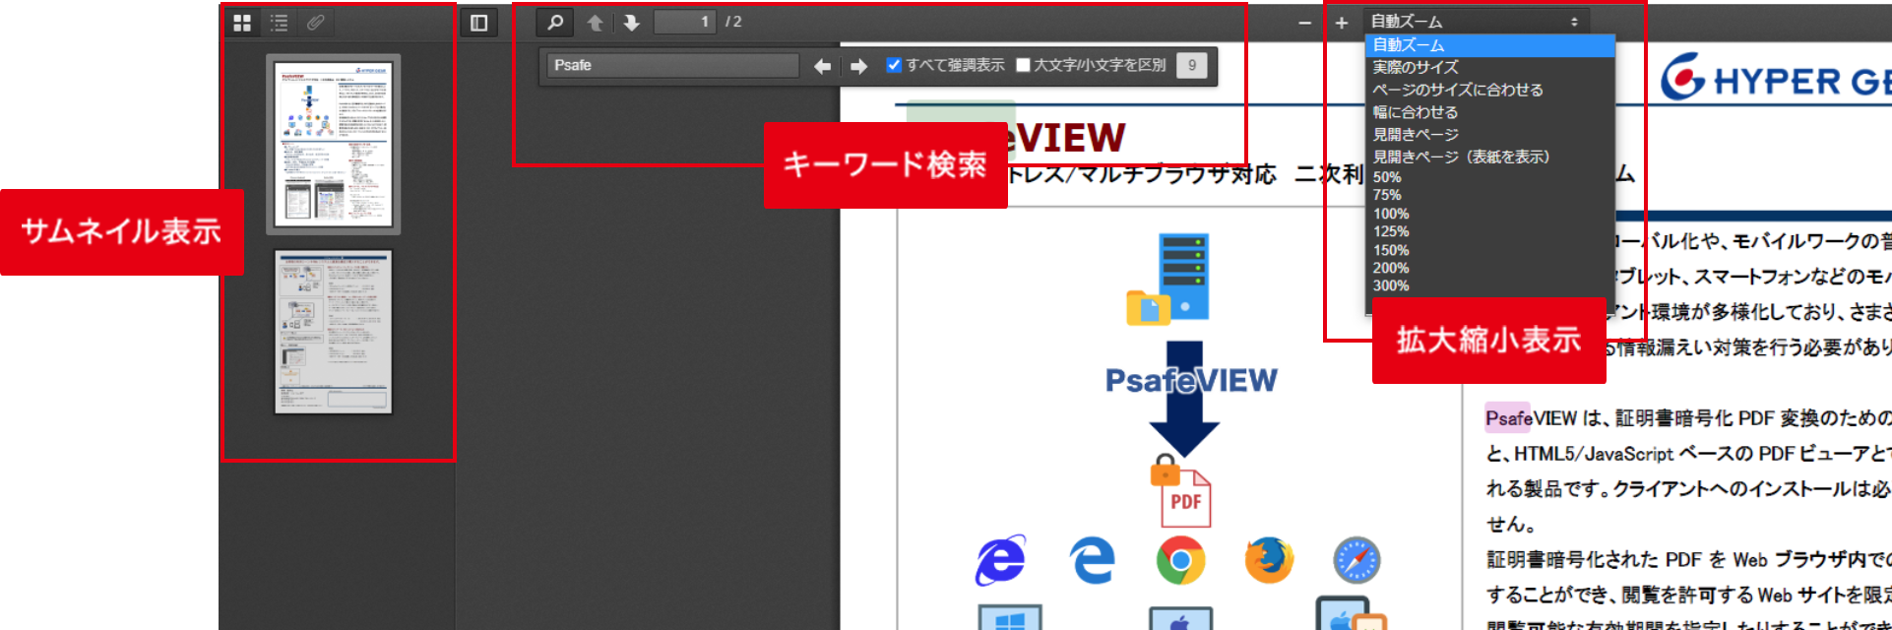This screenshot has height=630, width=1892.
Task: Select 幅に合わせる zoom option
Action: pyautogui.click(x=1490, y=112)
